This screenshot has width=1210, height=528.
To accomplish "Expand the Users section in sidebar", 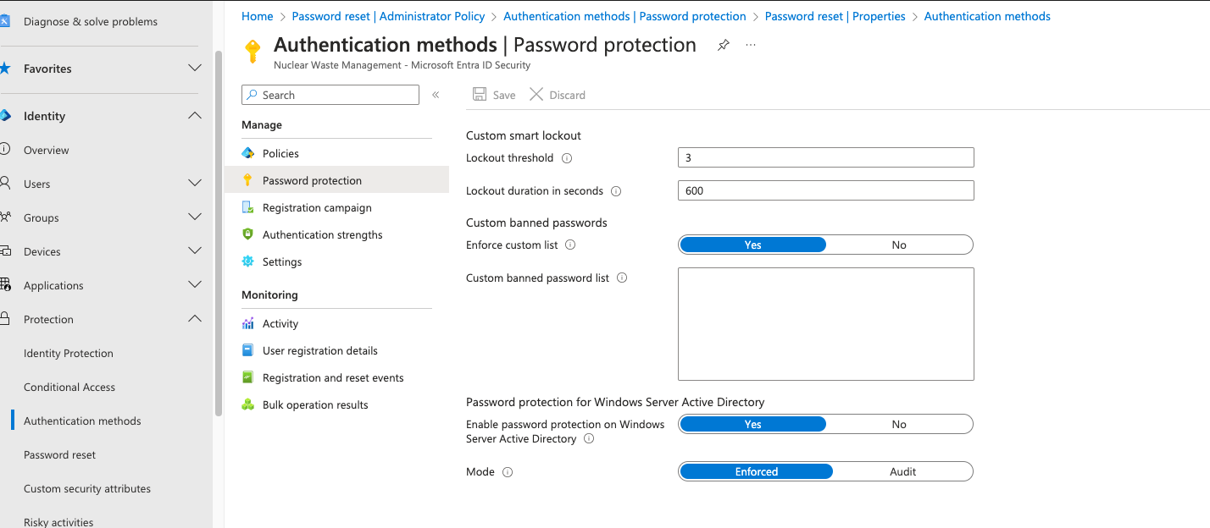I will (x=194, y=184).
